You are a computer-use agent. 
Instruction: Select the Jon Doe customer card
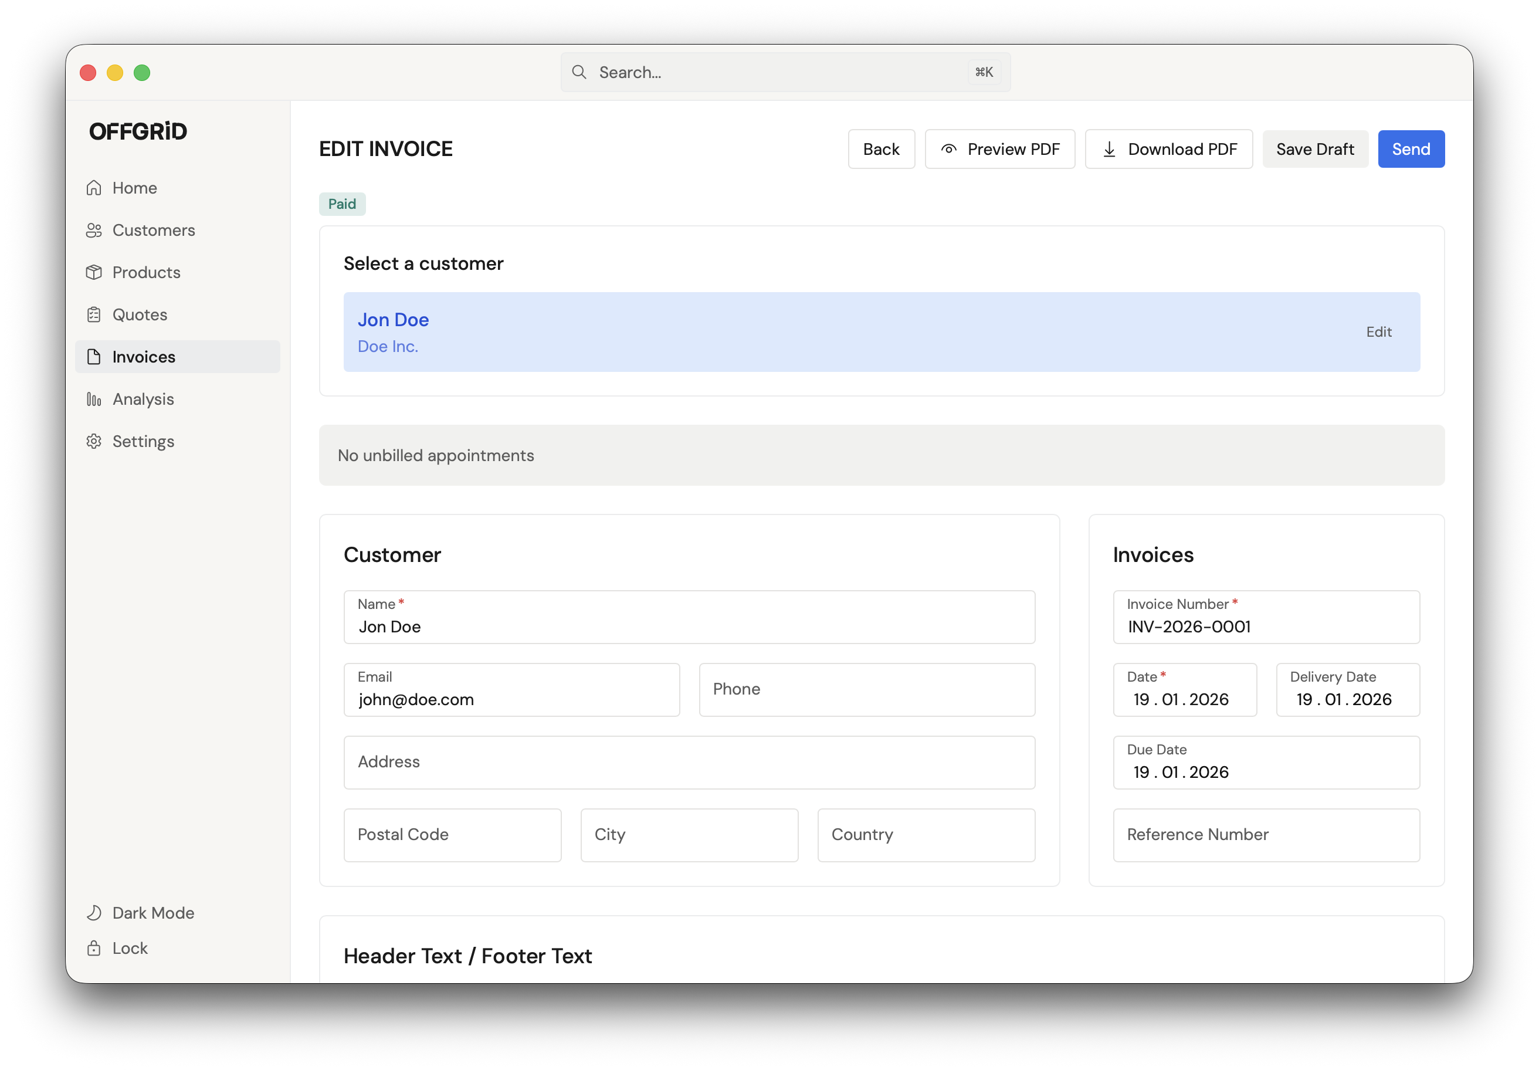tap(737, 332)
